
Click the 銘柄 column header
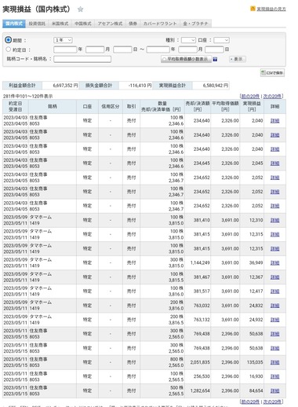53,107
